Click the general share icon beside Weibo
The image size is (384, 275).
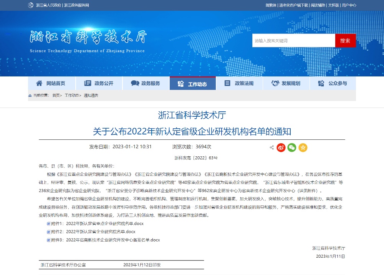(272, 147)
